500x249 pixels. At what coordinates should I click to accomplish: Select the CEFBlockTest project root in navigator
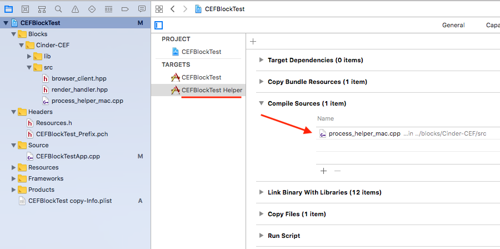pyautogui.click(x=75, y=23)
